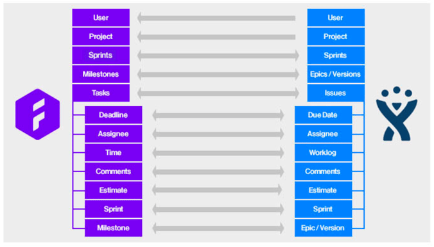Click the blue Sprint sub-item box
The width and height of the screenshot is (434, 247).
point(324,209)
